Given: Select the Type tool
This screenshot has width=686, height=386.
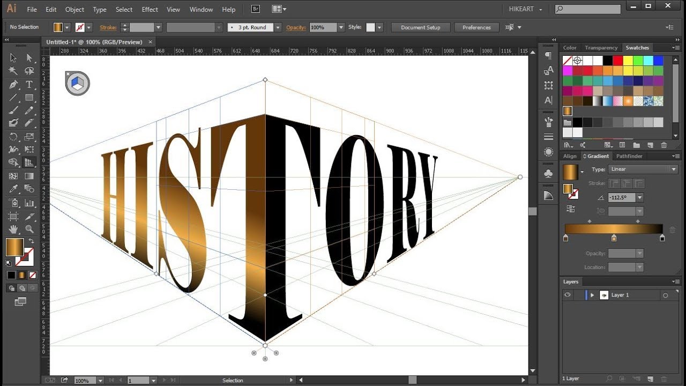Looking at the screenshot, I should [x=29, y=84].
